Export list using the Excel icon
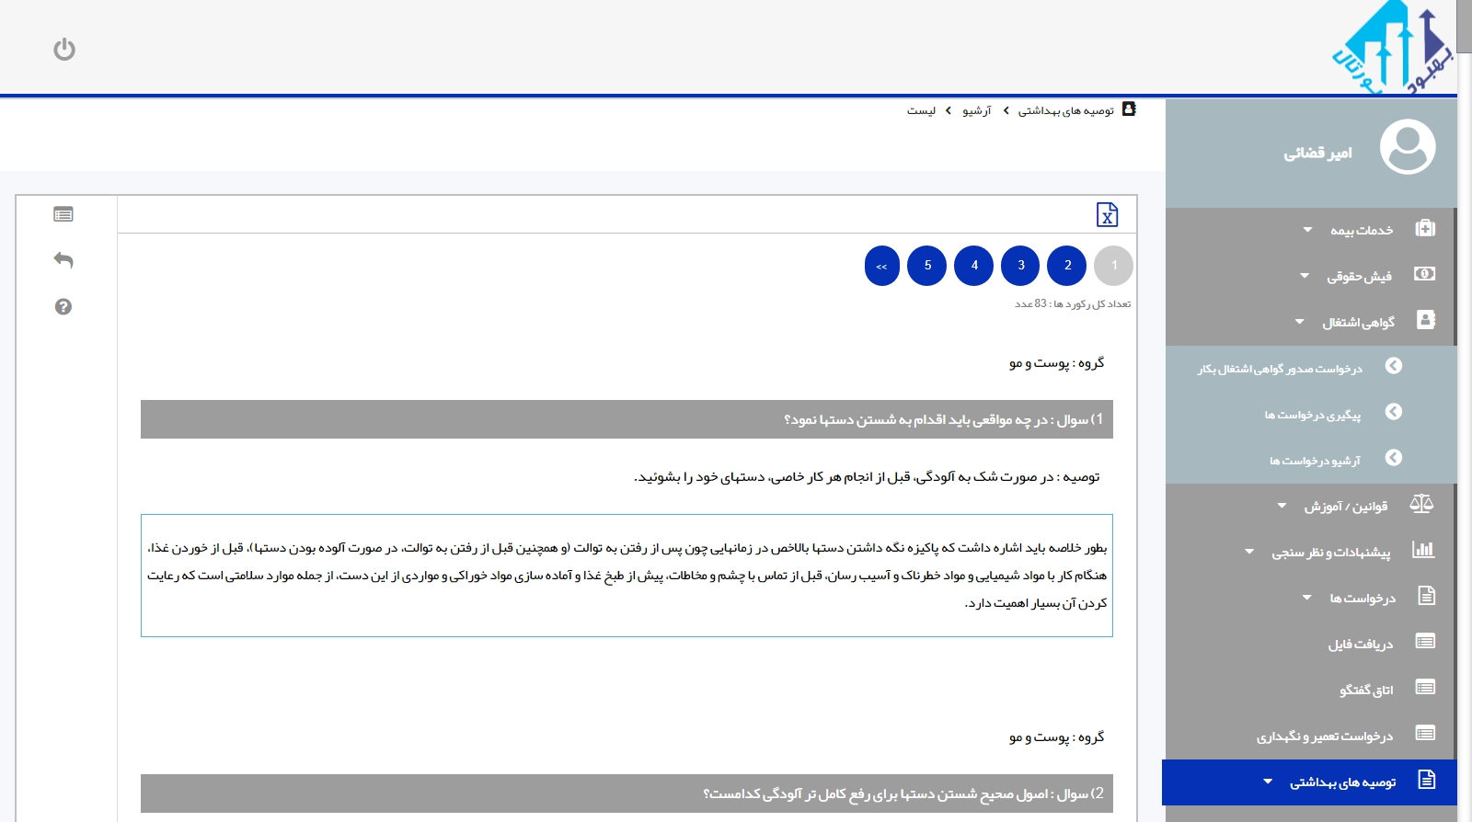Image resolution: width=1472 pixels, height=822 pixels. pos(1107,214)
